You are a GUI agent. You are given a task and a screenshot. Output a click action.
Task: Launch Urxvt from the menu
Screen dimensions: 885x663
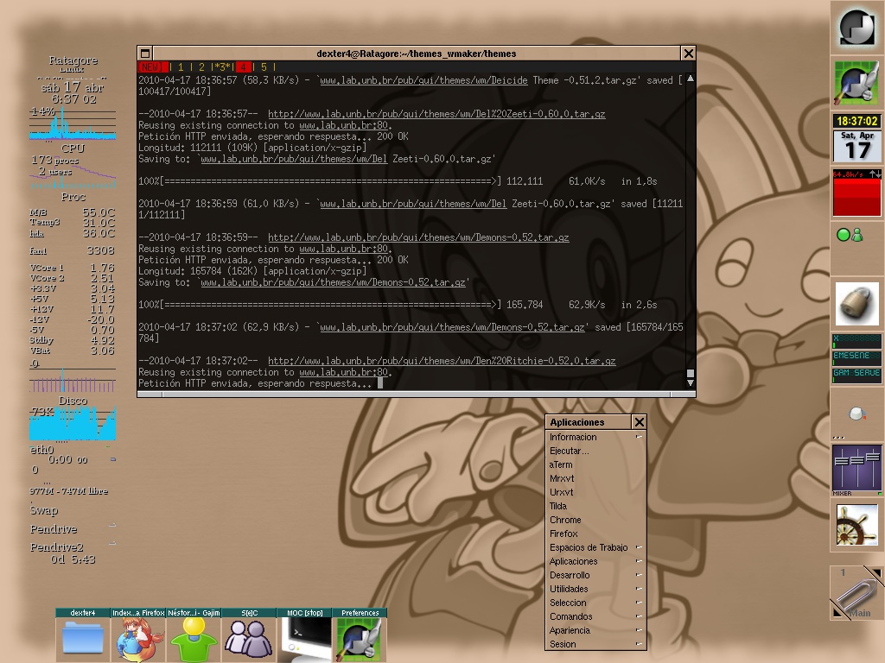595,492
